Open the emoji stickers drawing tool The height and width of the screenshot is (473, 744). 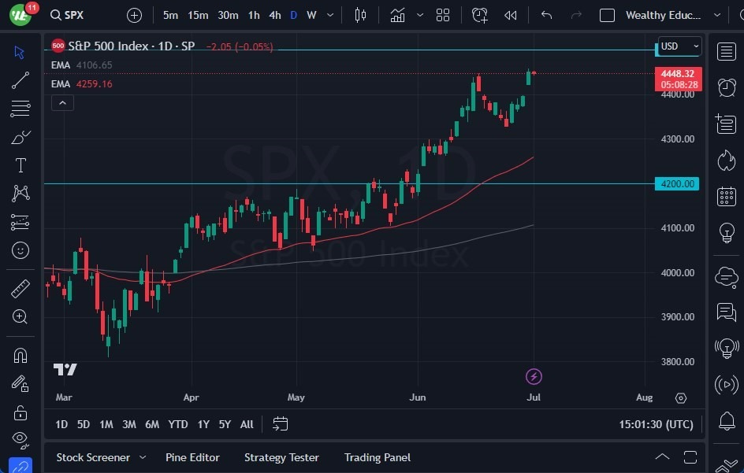tap(20, 250)
